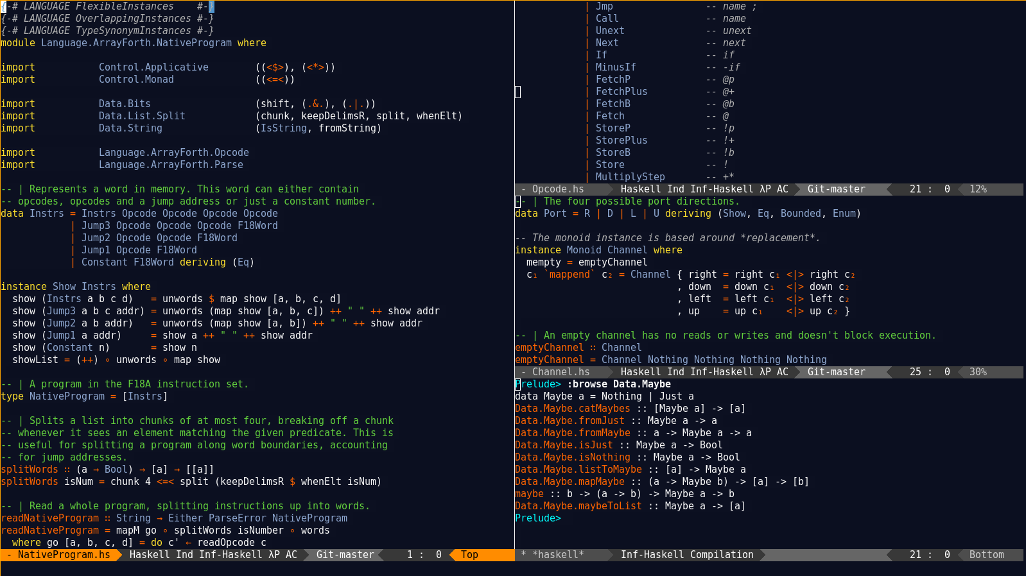Click Data.Maybe.catMaybes in the GHCi output
This screenshot has width=1026, height=576.
tap(572, 409)
